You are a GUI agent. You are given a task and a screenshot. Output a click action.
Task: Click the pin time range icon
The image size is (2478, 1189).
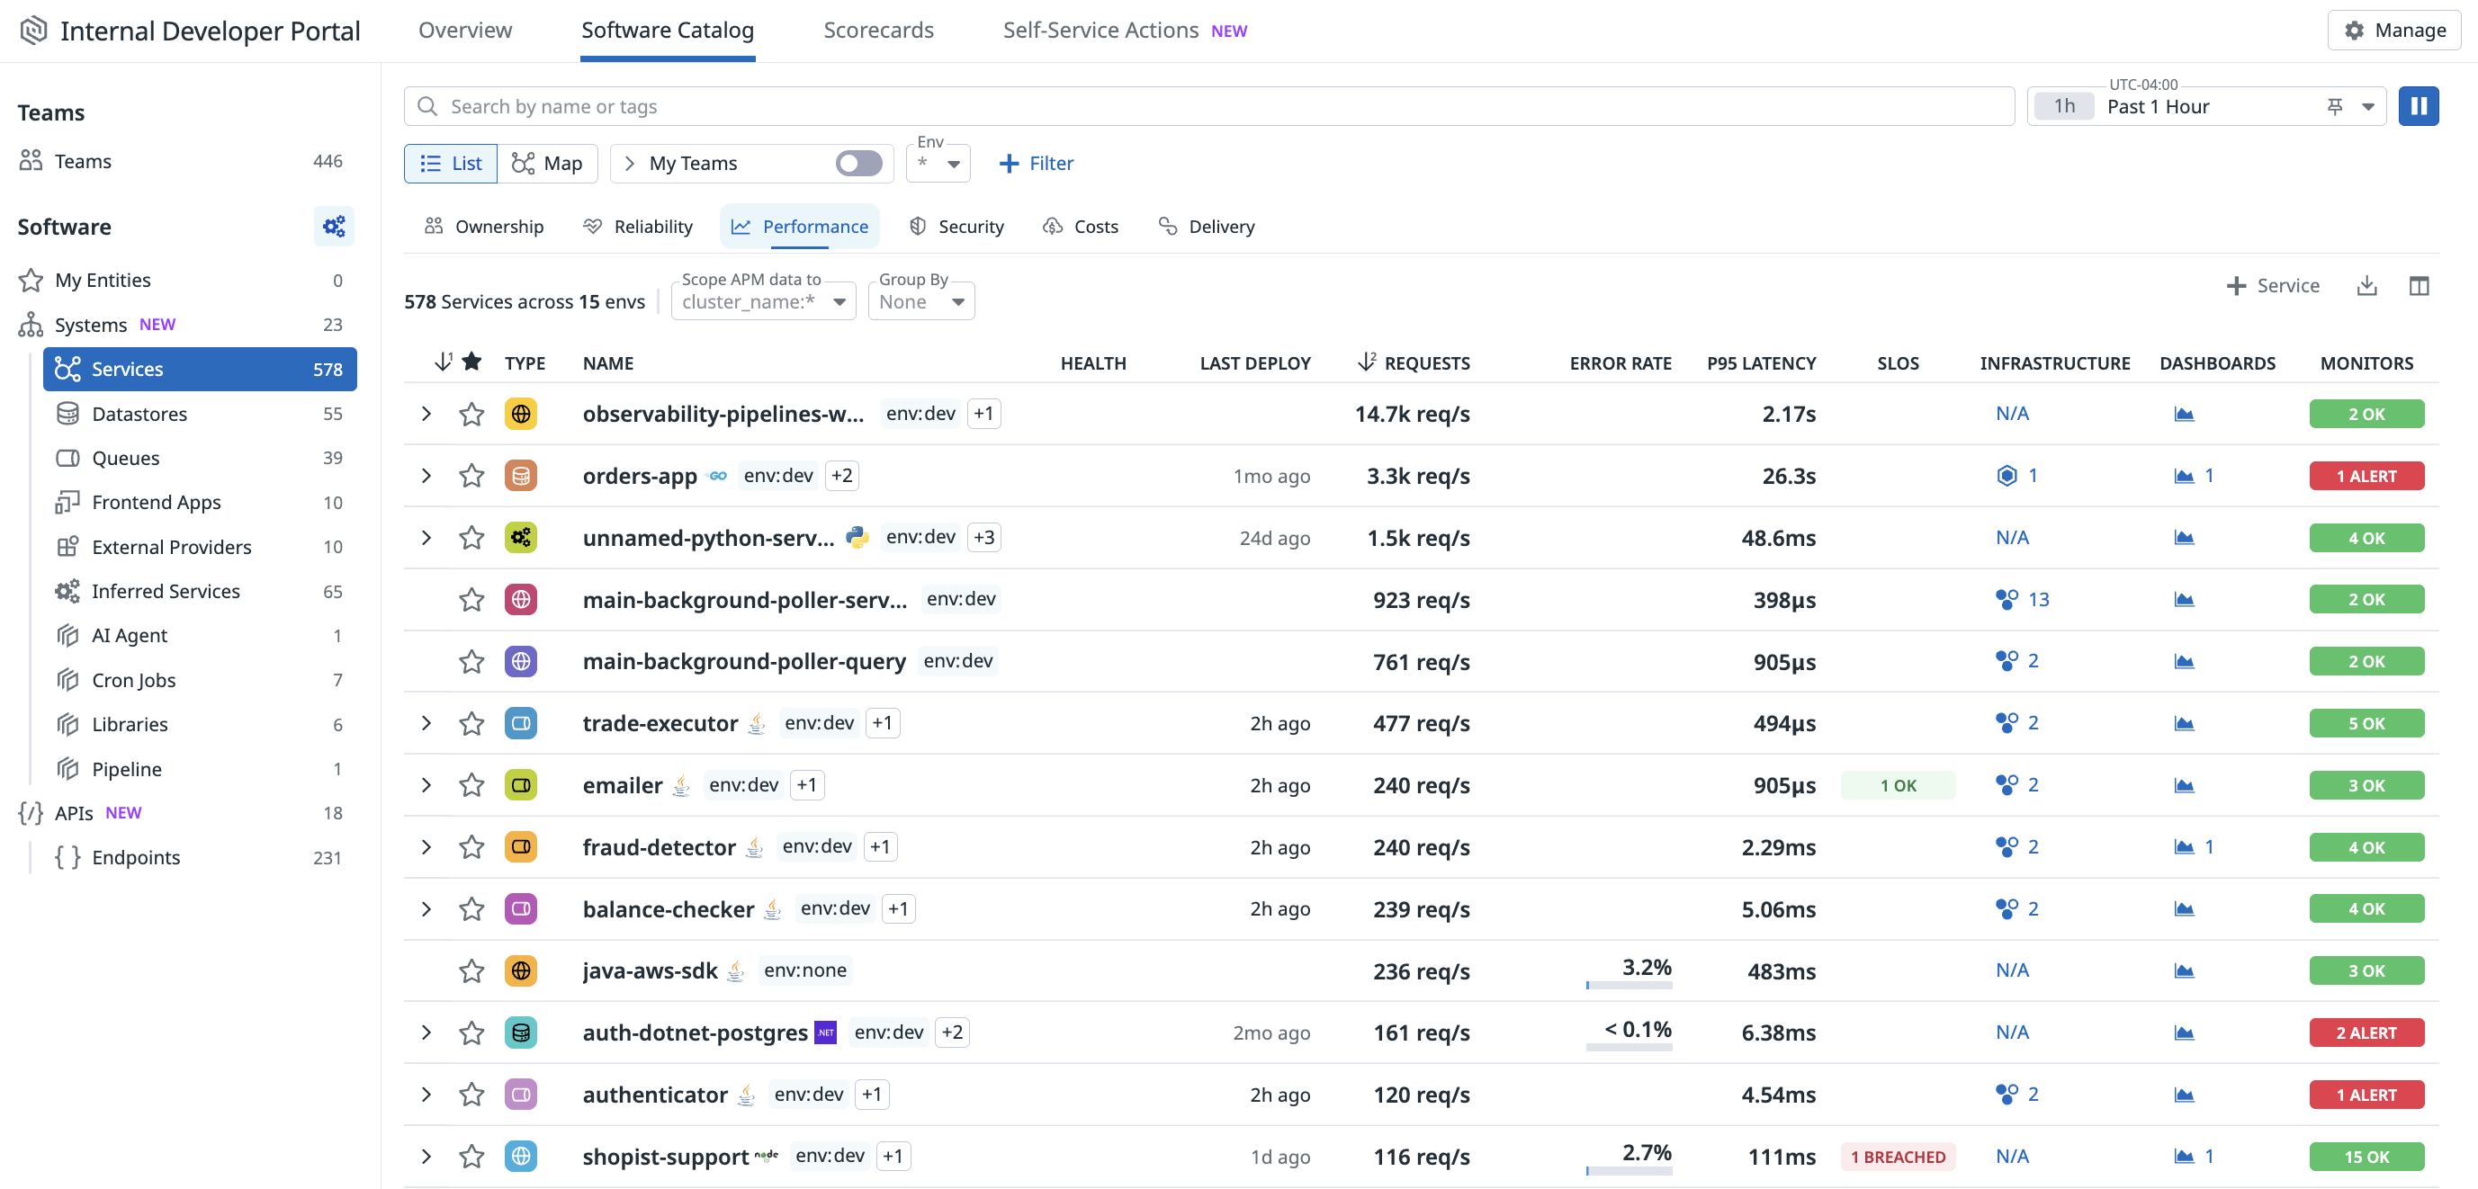click(2335, 106)
